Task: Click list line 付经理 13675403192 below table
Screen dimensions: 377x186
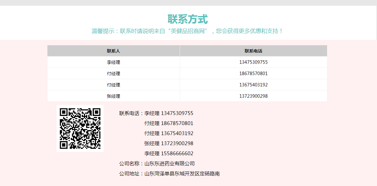Action: pyautogui.click(x=169, y=133)
